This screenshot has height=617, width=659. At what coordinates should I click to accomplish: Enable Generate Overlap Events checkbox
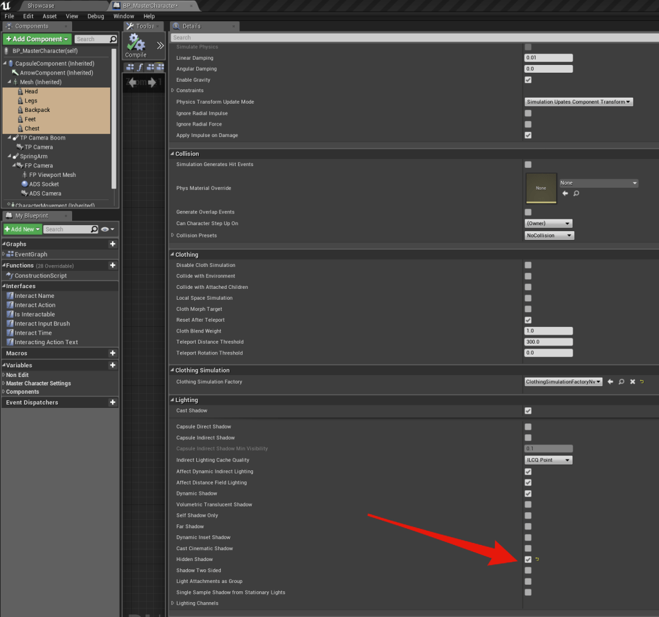coord(528,212)
